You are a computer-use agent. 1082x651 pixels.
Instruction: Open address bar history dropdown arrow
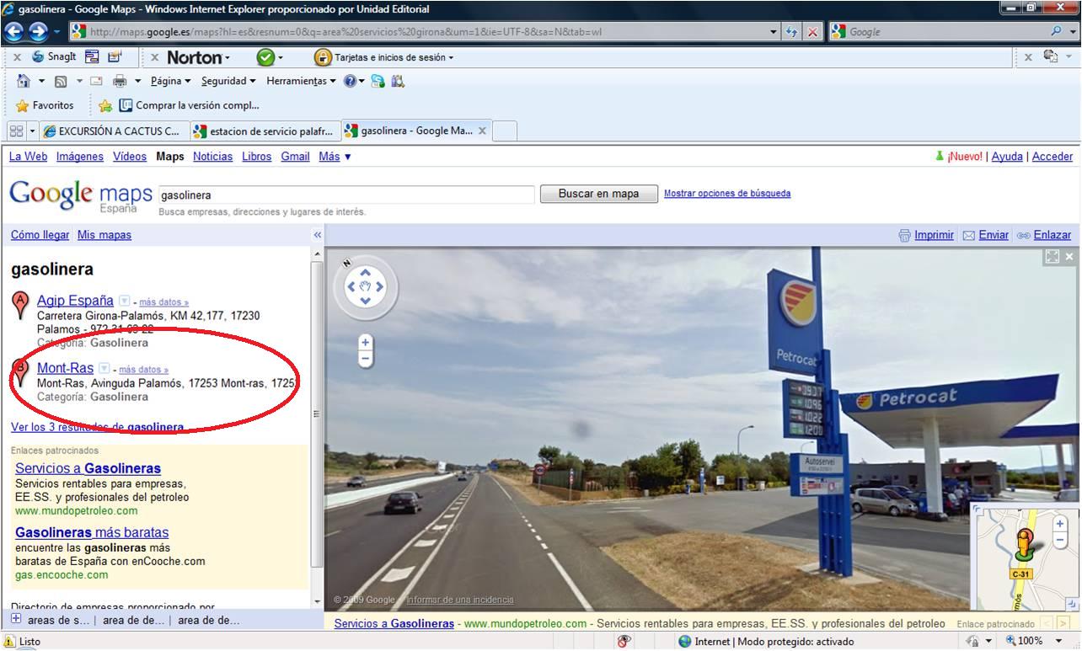point(774,32)
